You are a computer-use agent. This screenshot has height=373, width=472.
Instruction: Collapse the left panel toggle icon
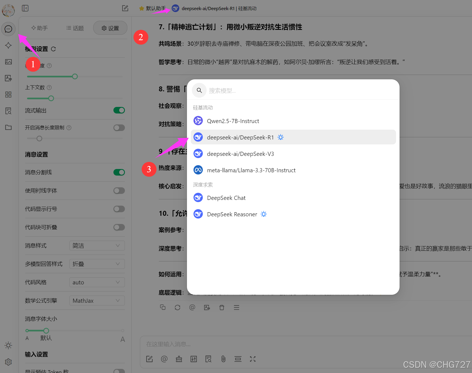(x=25, y=8)
